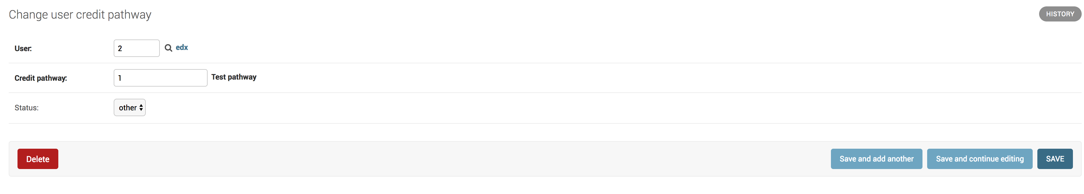Click the Status select arrows

click(141, 108)
